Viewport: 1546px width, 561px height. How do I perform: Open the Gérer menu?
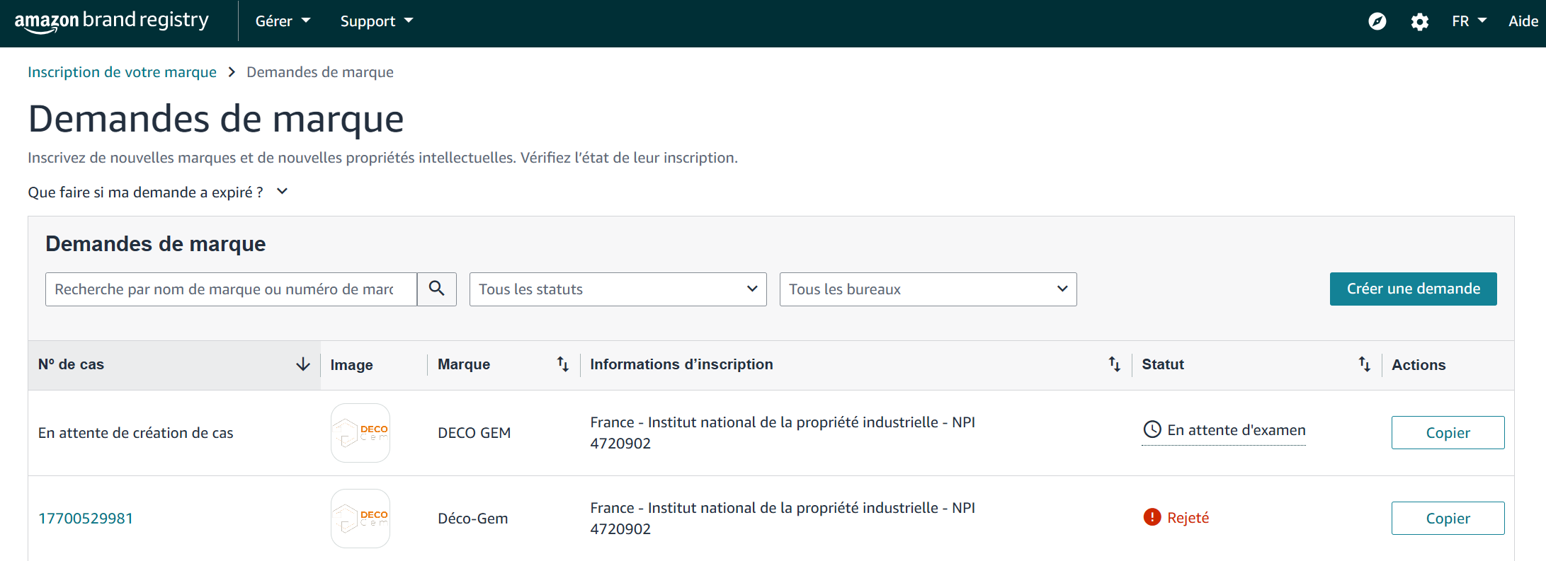(283, 21)
